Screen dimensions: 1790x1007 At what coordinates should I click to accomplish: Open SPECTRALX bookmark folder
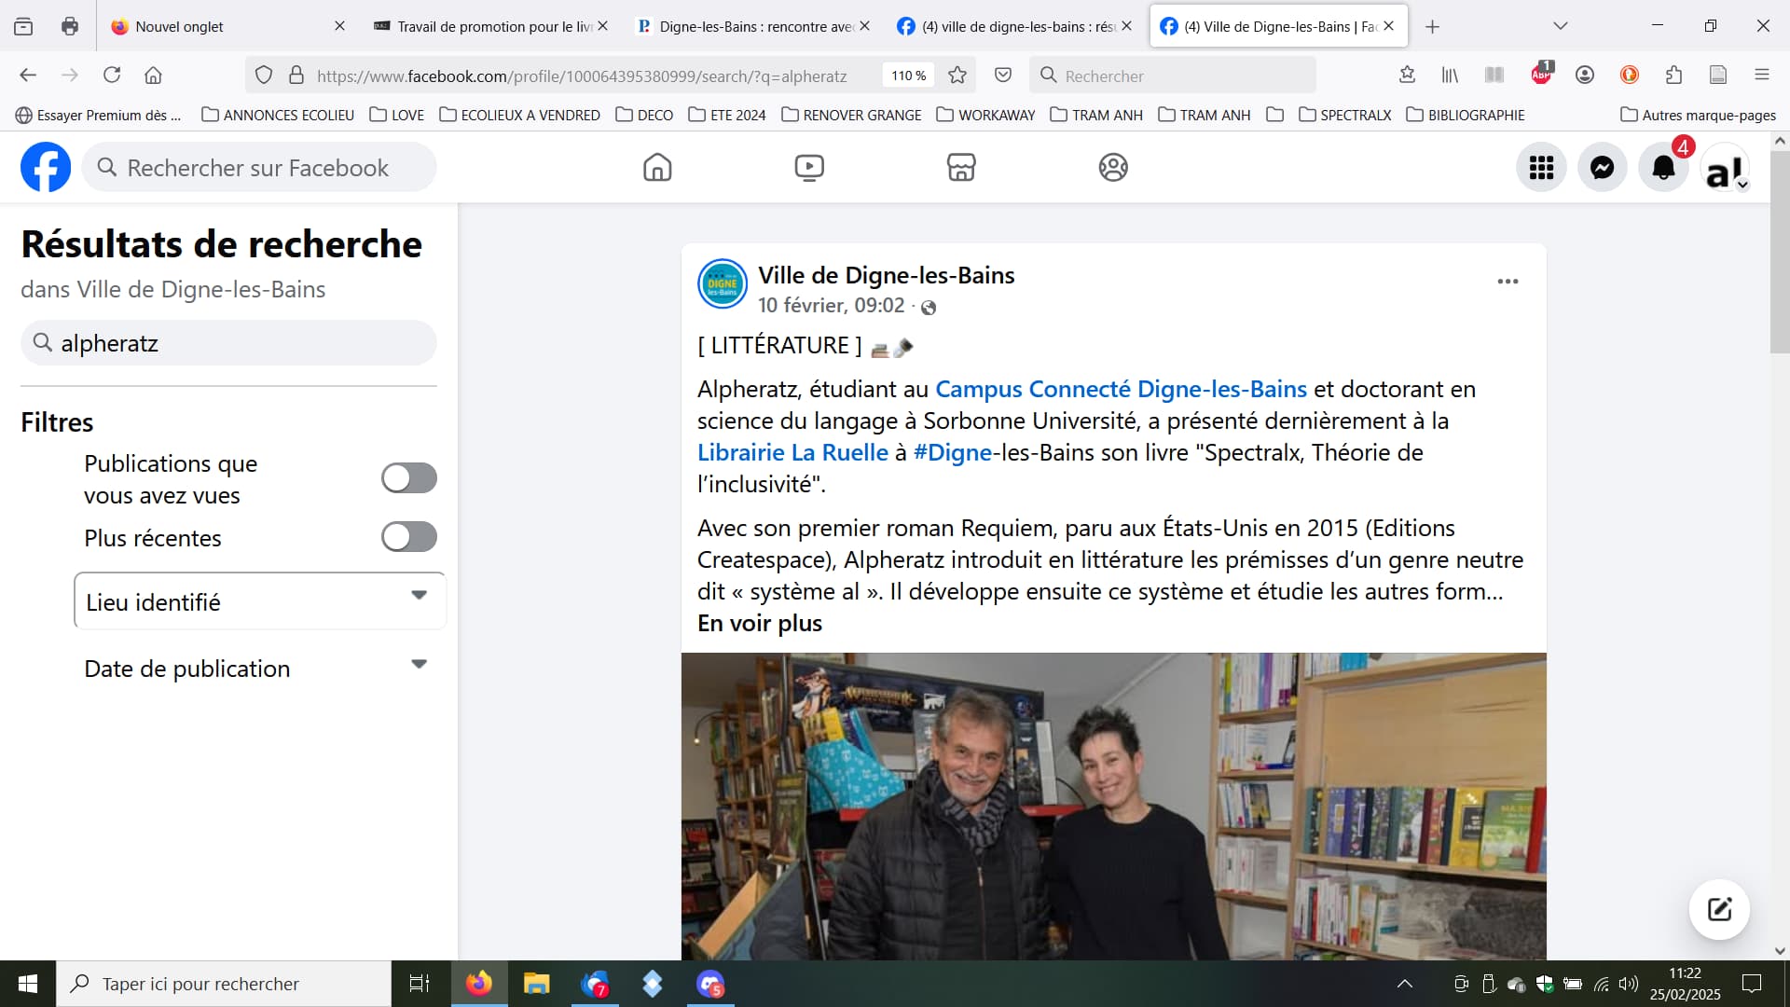[x=1344, y=115]
